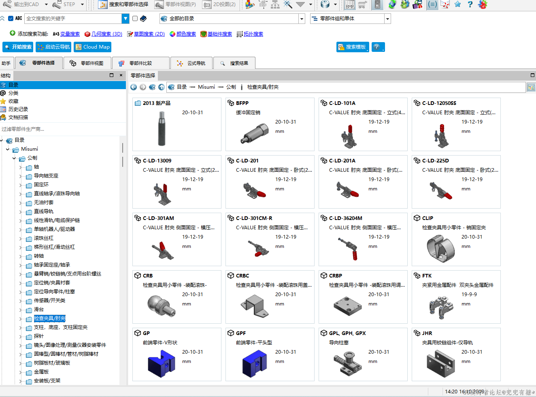
Task: Switch to the 助手 tab
Action: click(6, 63)
